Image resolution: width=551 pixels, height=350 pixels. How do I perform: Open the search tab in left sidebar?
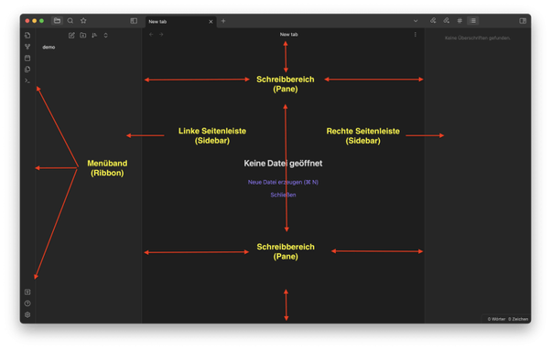(x=70, y=21)
